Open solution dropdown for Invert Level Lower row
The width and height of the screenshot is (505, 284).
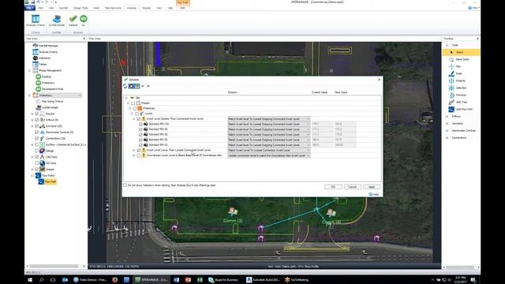click(308, 151)
